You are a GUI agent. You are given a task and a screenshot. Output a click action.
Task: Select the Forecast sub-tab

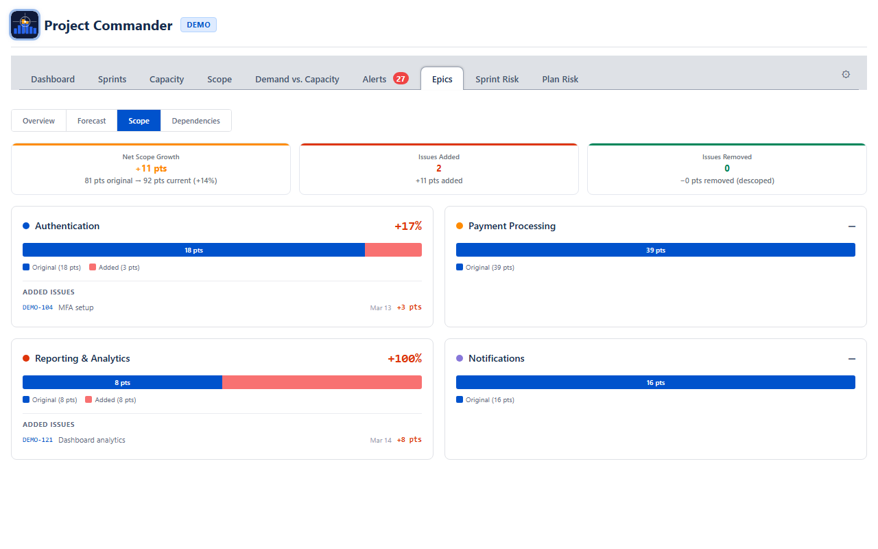[x=91, y=121]
